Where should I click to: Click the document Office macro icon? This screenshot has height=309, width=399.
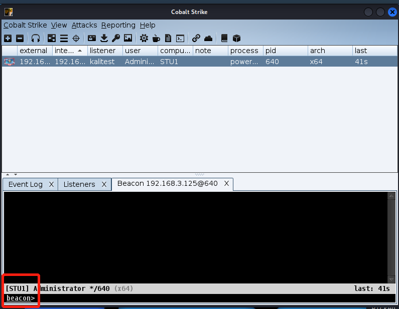[x=168, y=39]
